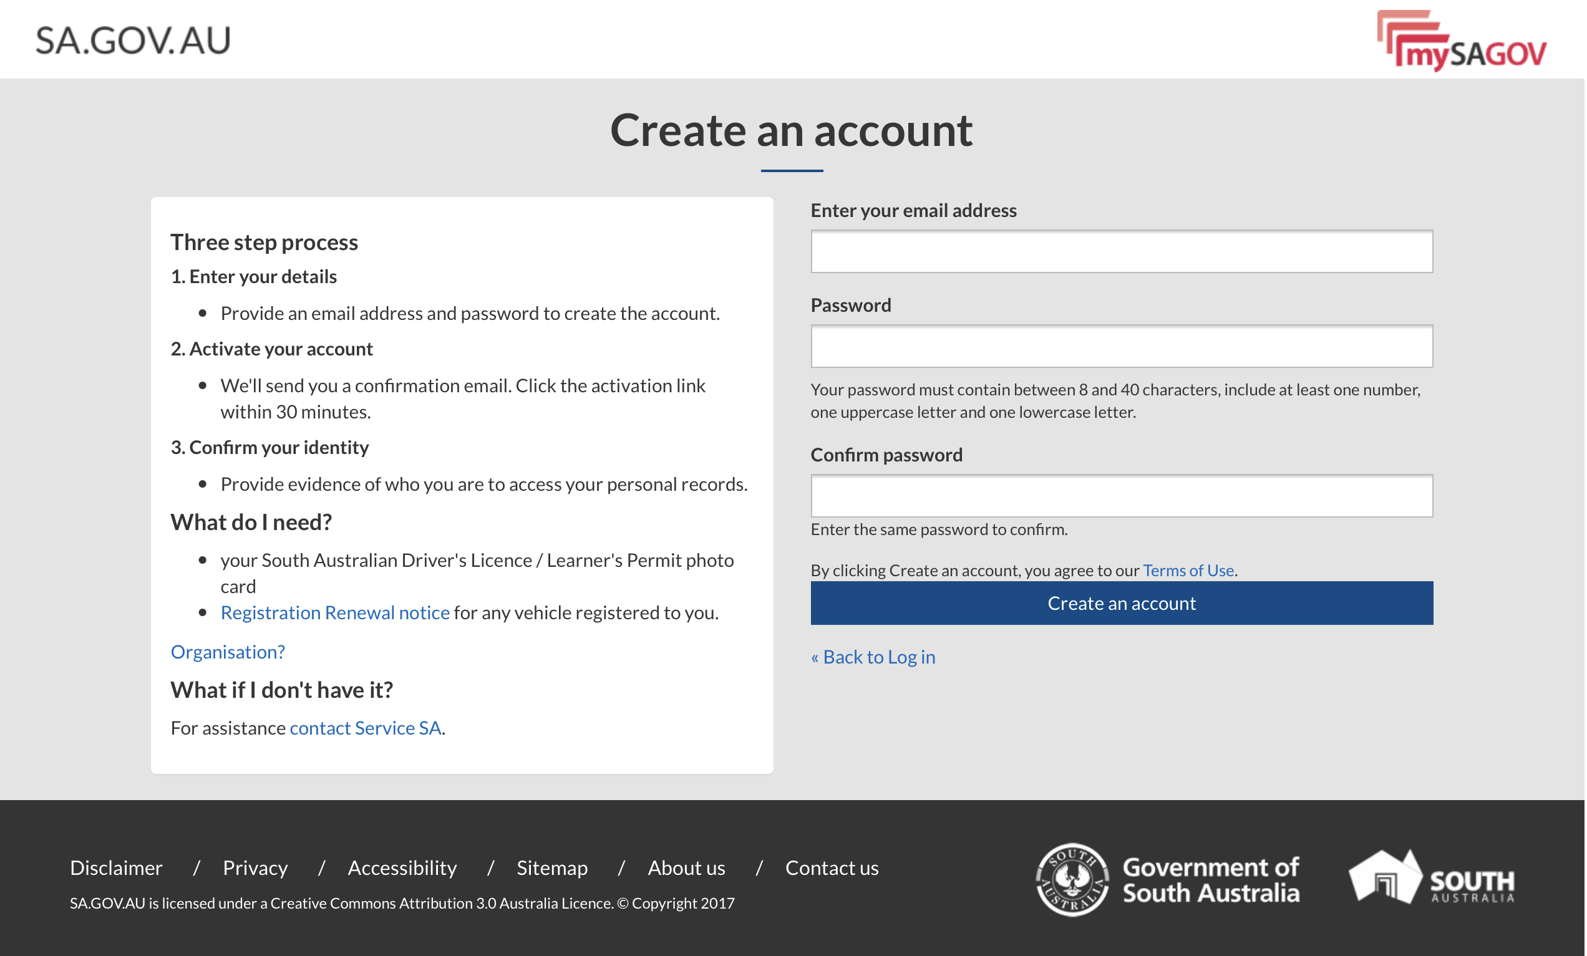Open the Privacy footer link

[x=255, y=869]
